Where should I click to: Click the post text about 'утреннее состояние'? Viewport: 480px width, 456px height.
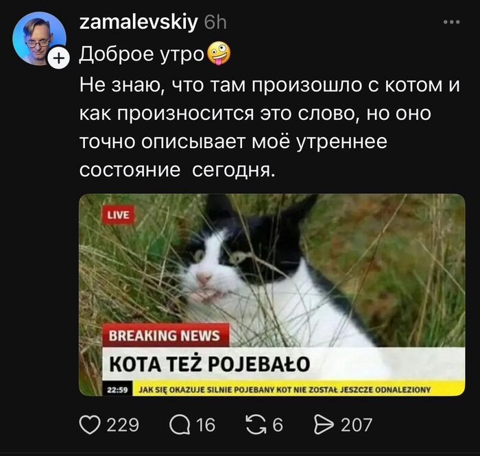pyautogui.click(x=269, y=128)
